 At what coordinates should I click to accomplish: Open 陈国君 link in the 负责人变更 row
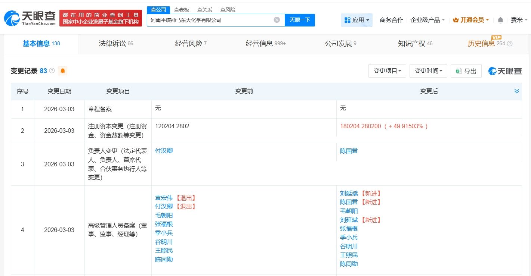point(349,151)
